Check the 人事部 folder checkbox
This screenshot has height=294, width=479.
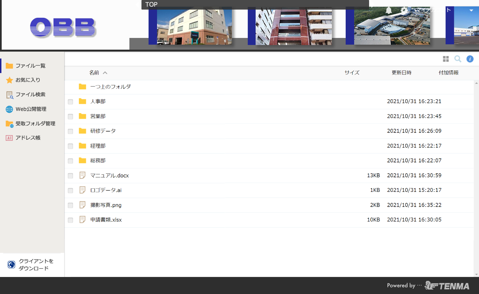pos(71,102)
